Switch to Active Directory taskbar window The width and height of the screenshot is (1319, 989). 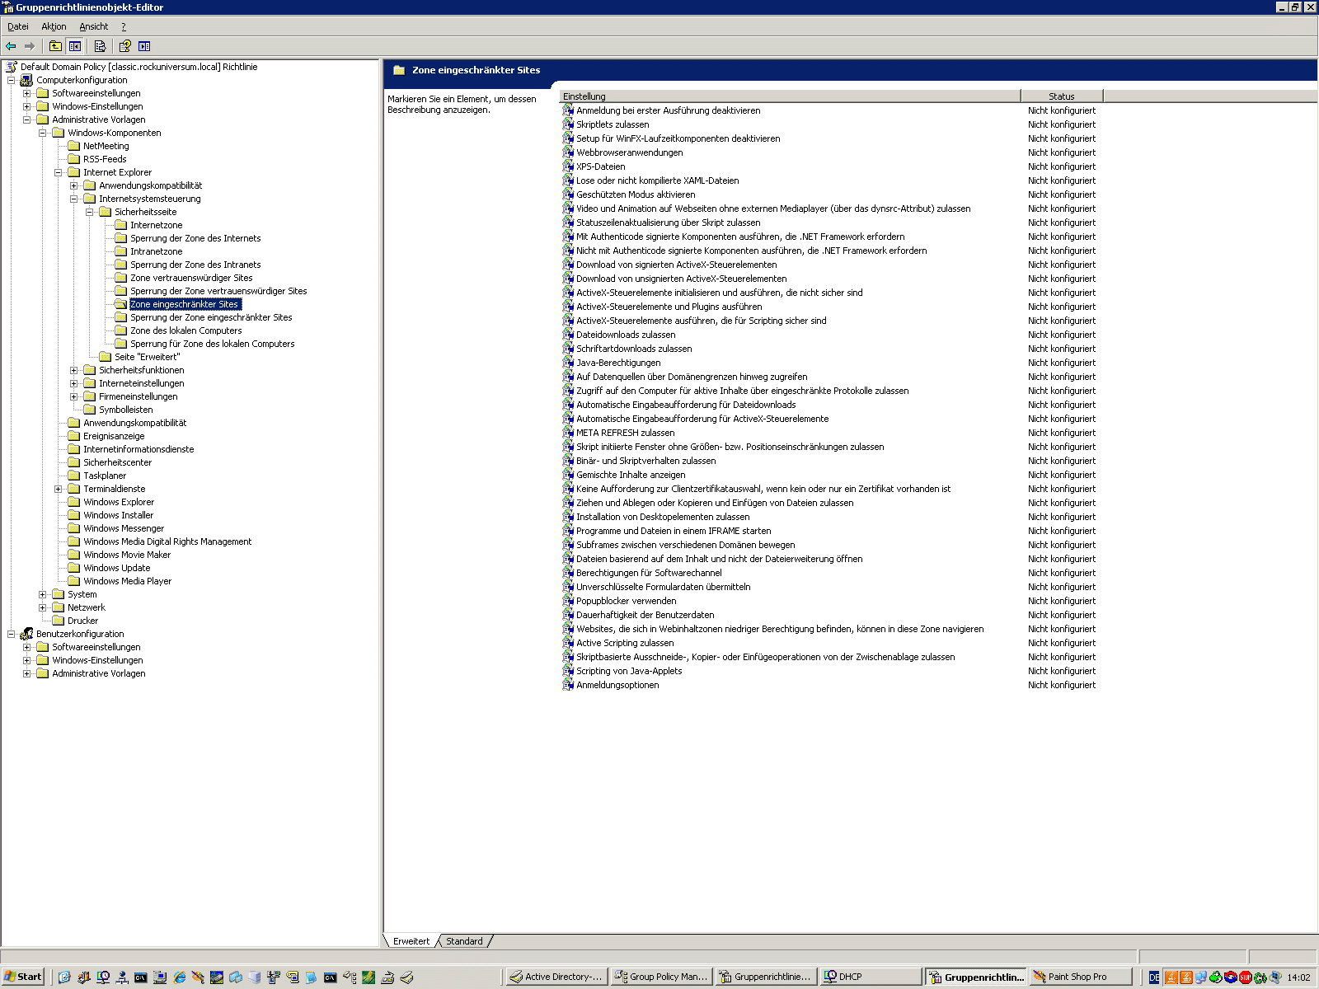[x=557, y=977]
